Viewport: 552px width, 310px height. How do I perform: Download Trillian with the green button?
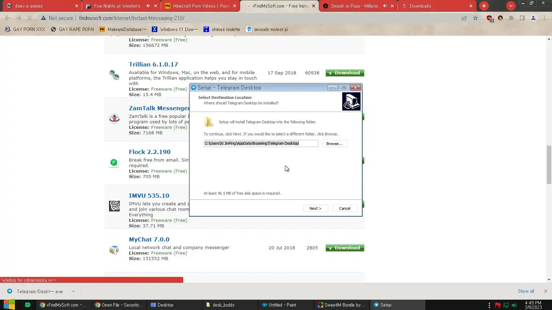[345, 73]
